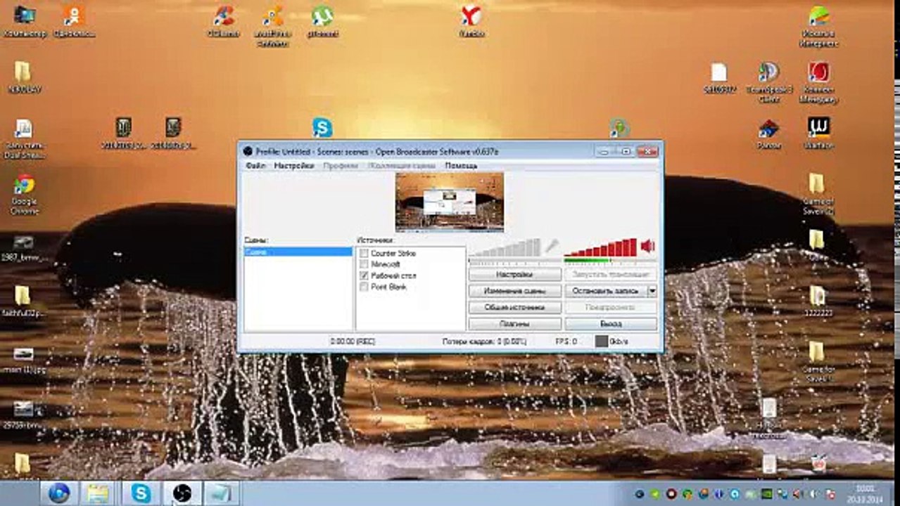Open the last icon in the taskbar

[x=222, y=493]
